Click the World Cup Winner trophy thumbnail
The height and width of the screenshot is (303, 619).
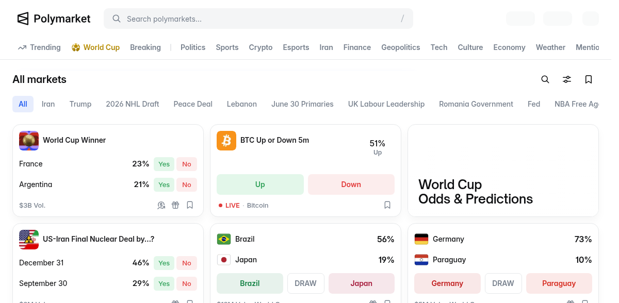pyautogui.click(x=29, y=141)
